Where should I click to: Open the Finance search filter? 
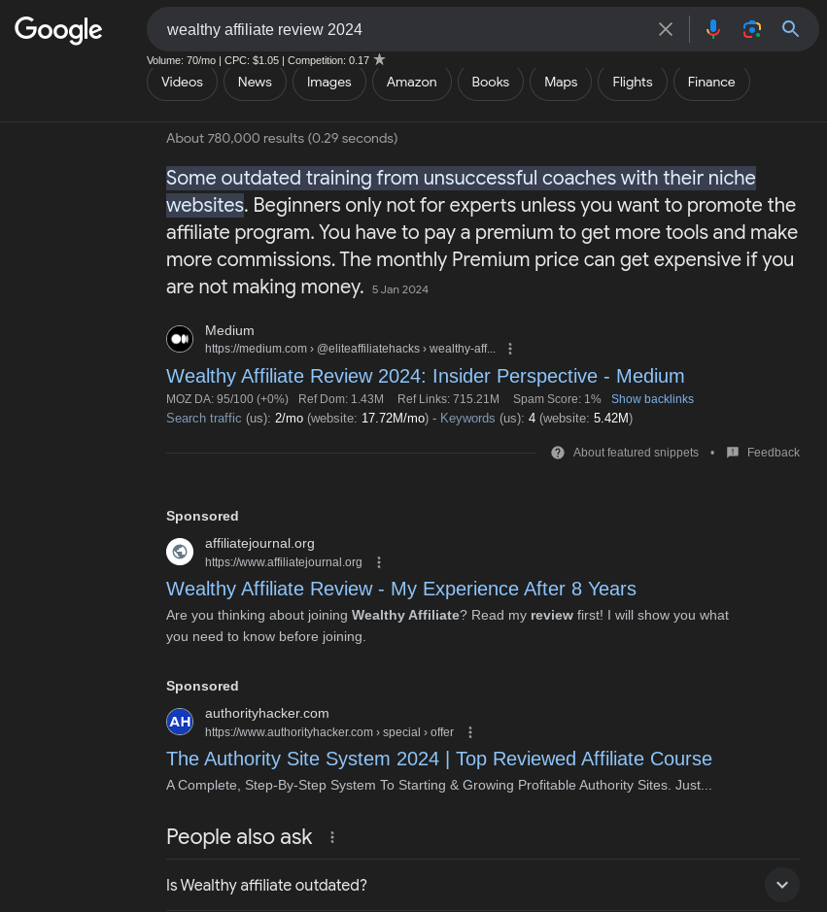coord(711,82)
